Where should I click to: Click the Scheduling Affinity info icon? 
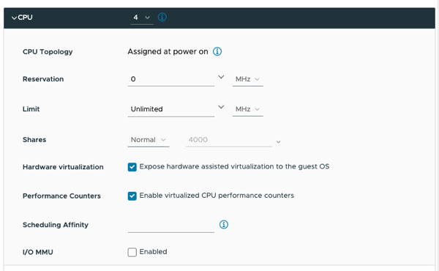224,224
